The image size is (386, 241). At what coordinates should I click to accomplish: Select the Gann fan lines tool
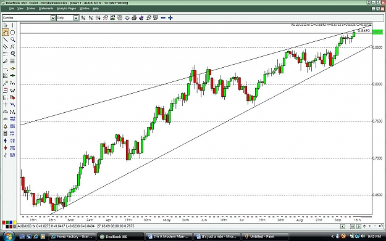click(6, 75)
